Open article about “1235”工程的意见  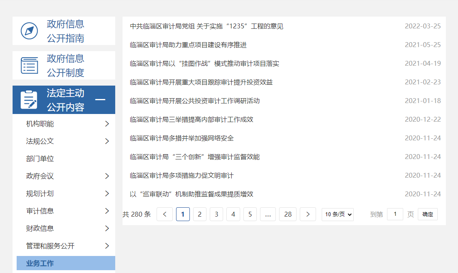206,26
